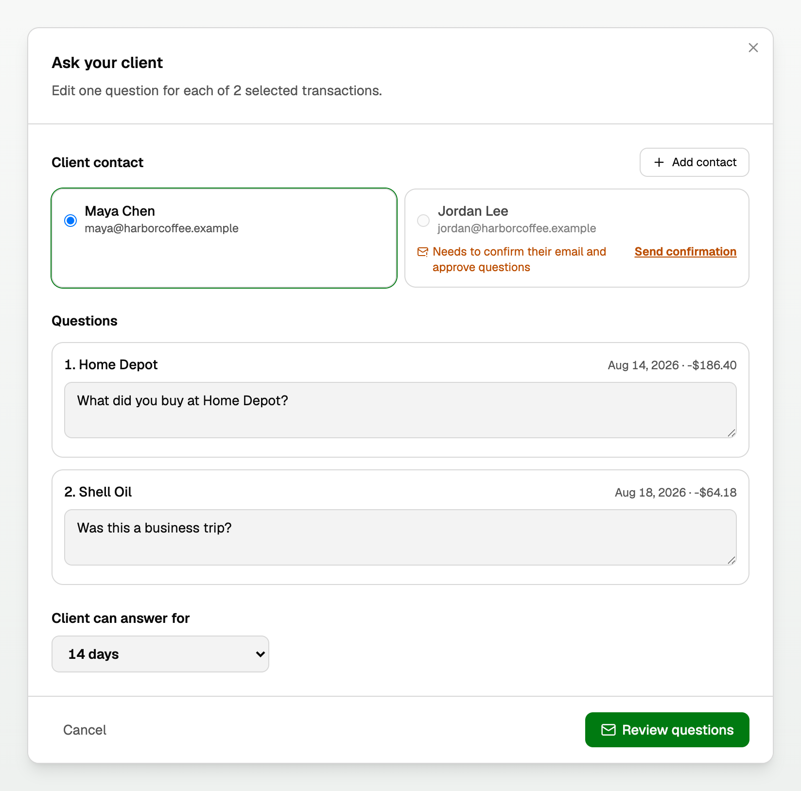
Task: Click Send confirmation link
Action: coord(685,252)
